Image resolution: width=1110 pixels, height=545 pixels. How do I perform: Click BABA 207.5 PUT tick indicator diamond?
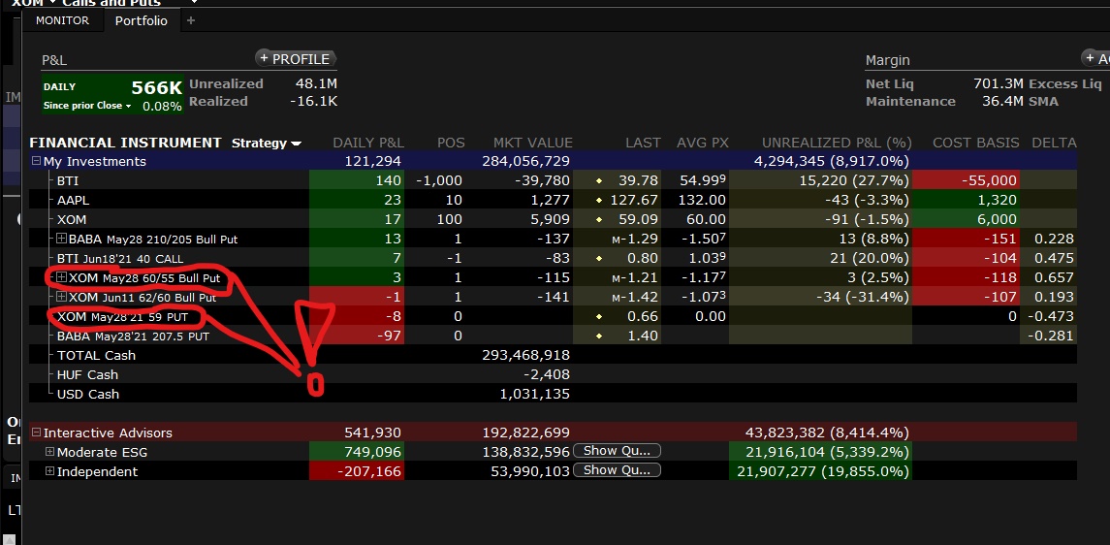pyautogui.click(x=600, y=337)
